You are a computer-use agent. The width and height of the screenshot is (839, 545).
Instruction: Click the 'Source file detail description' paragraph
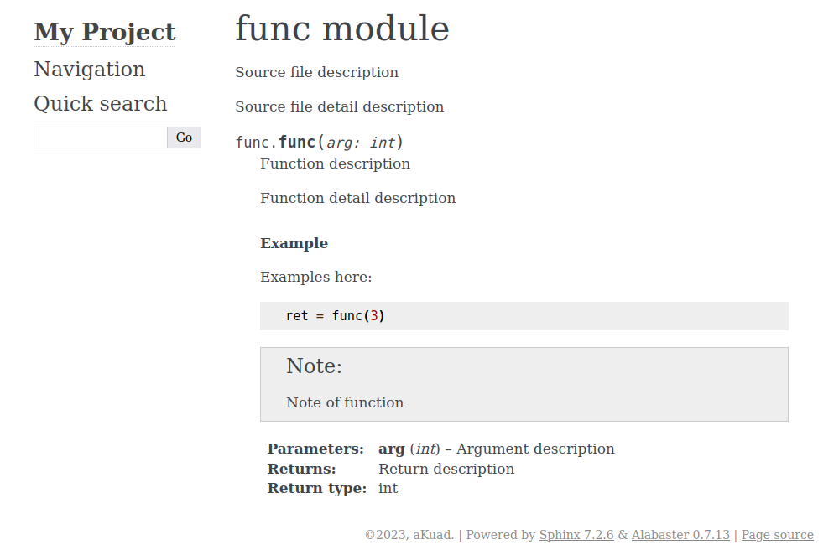tap(339, 106)
